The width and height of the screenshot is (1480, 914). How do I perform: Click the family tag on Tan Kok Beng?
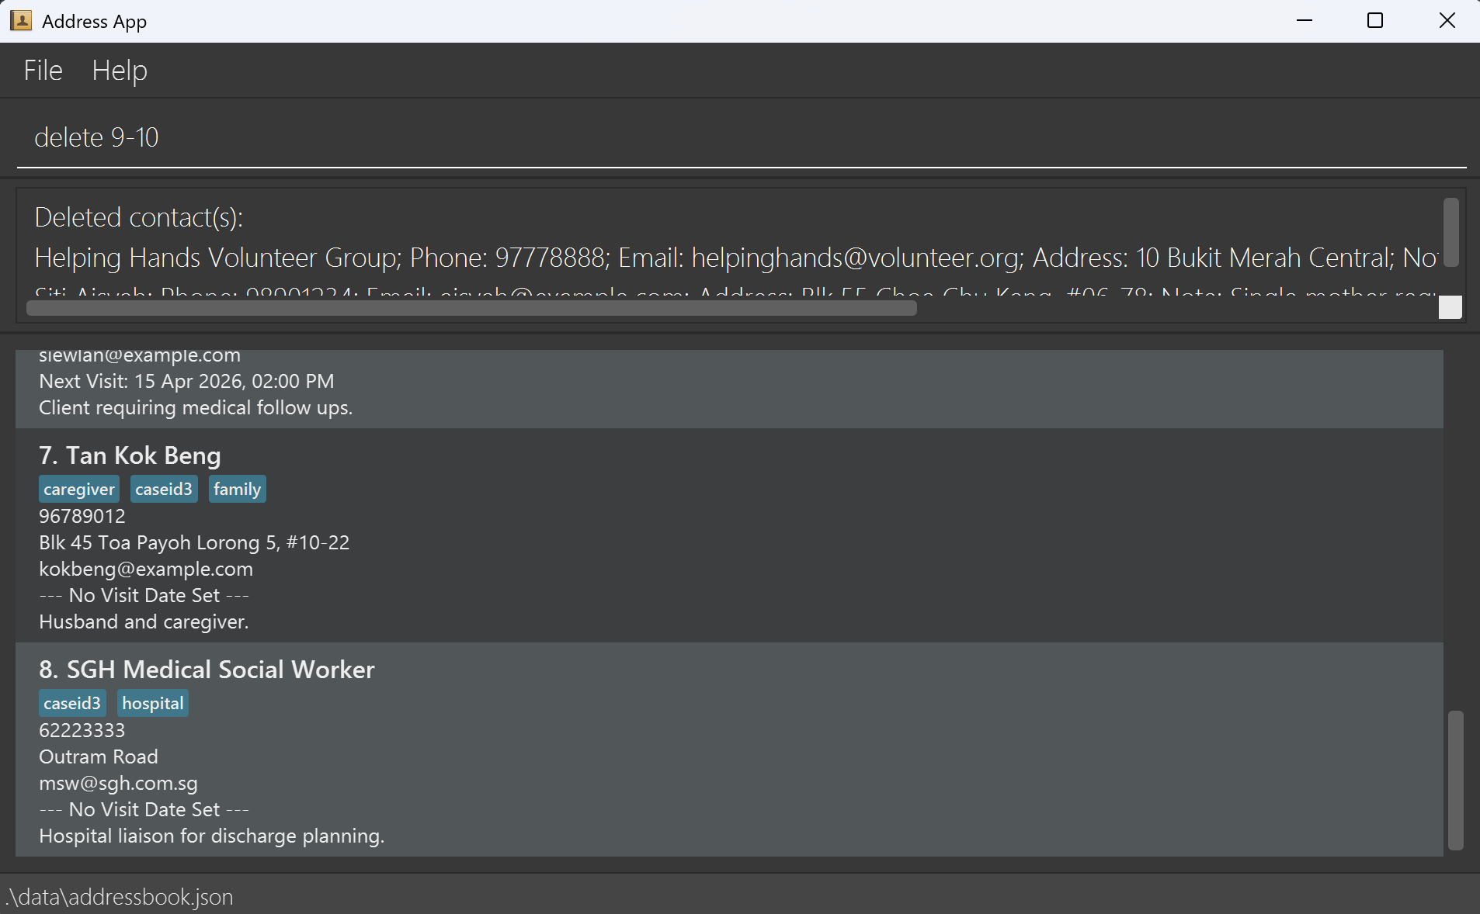point(237,490)
